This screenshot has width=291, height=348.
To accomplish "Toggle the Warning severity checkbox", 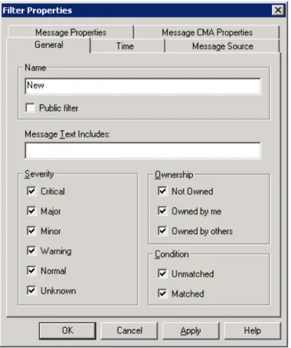I will coord(31,251).
